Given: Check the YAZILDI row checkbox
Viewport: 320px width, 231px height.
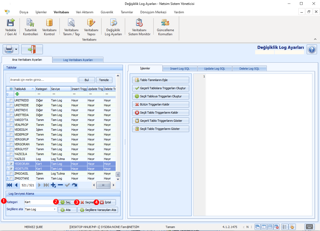Looking at the screenshot, I should [x=11, y=159].
